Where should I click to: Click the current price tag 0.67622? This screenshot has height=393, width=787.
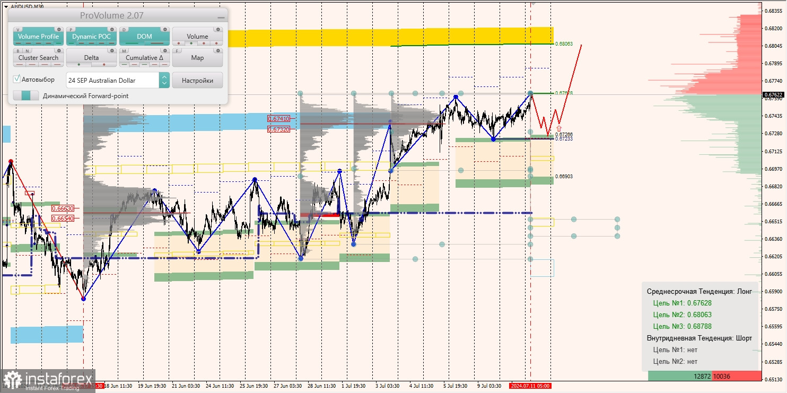click(774, 95)
